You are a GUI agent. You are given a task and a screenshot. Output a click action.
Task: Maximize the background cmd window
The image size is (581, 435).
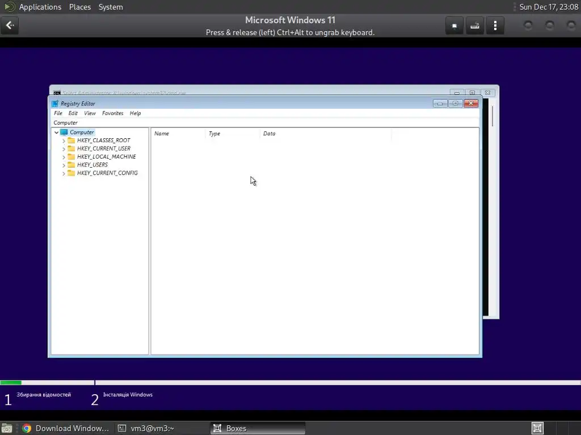(472, 93)
